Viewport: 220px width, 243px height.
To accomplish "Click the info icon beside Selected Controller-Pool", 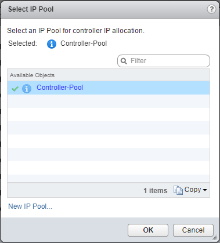I will click(52, 44).
